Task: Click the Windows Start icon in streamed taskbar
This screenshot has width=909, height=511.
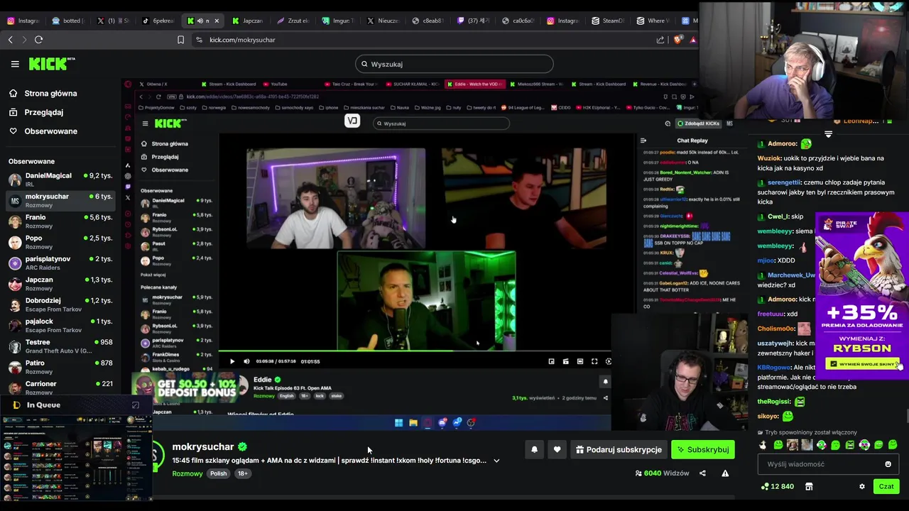Action: pos(399,422)
